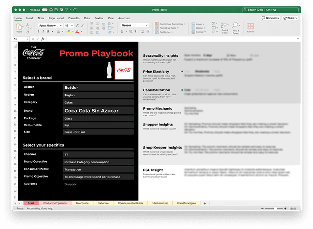Click the insert function fx icon
313x229 pixels.
pos(43,38)
